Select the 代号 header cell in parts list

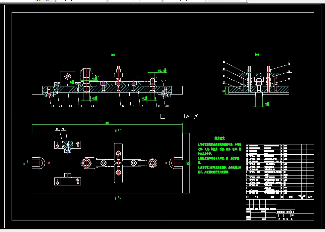pos(256,197)
